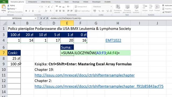
Task: Open the font name dropdown arrow
Action: [40, 7]
